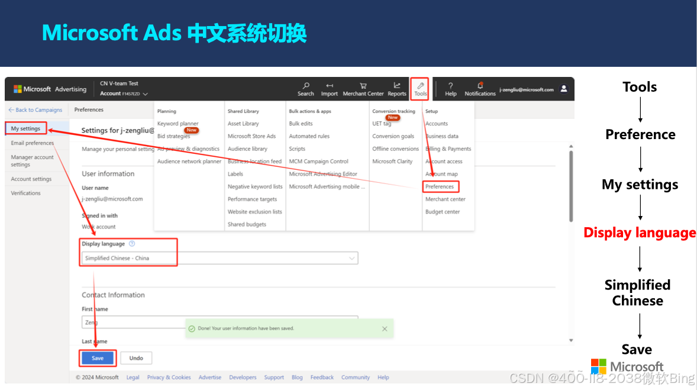
Task: Open the Search tool in top bar
Action: 305,89
